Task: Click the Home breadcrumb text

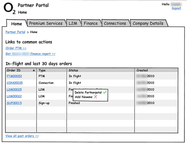Action: pos(34,32)
